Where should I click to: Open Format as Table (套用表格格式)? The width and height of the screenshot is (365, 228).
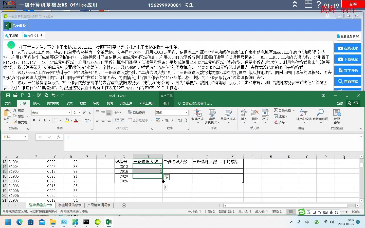click(x=212, y=117)
